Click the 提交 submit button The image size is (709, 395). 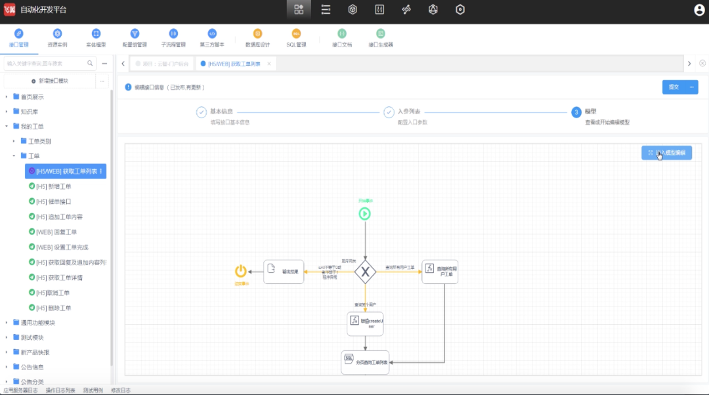click(x=674, y=87)
